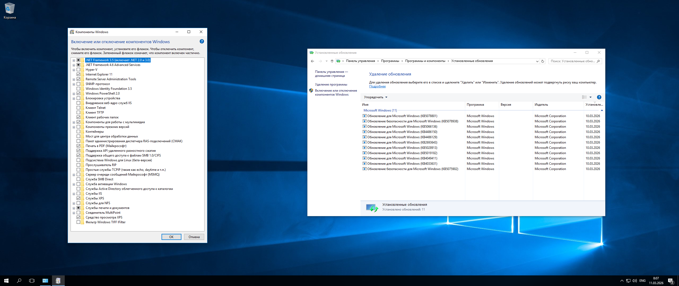This screenshot has width=679, height=286.
Task: Click the search field for installed updates
Action: (x=572, y=61)
